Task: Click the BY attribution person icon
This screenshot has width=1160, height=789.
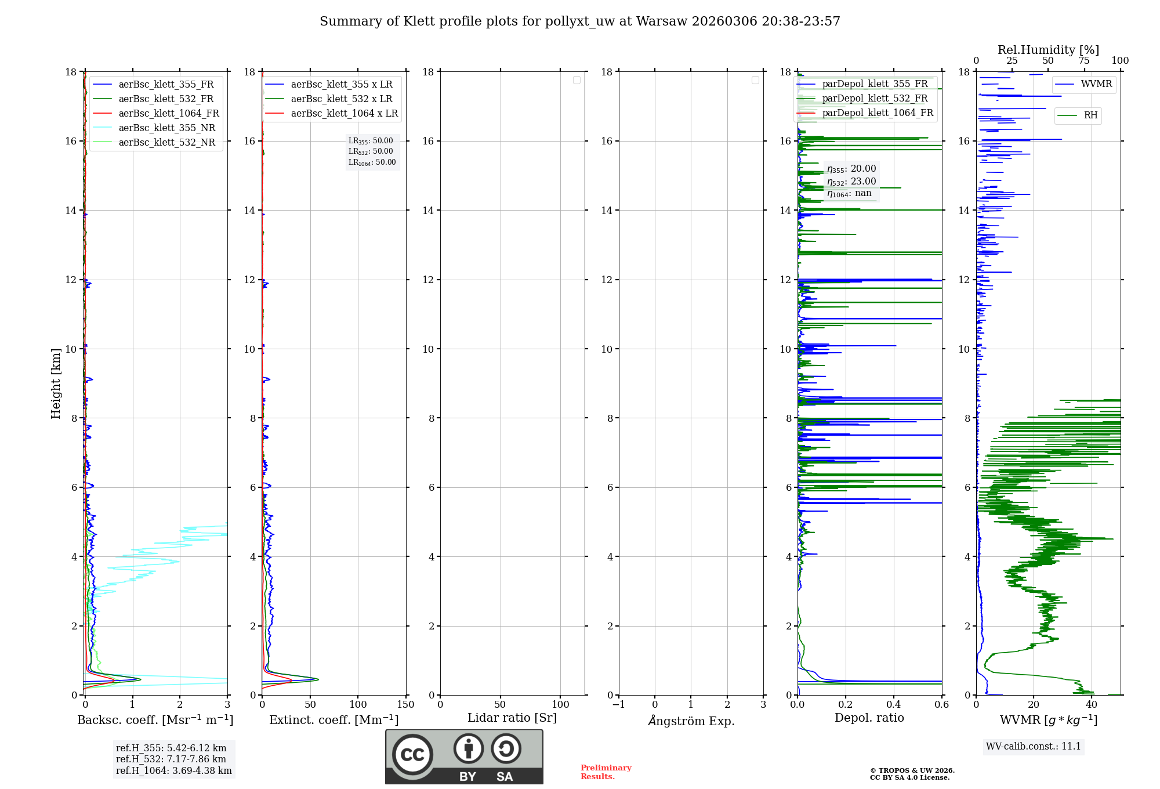Action: click(468, 748)
